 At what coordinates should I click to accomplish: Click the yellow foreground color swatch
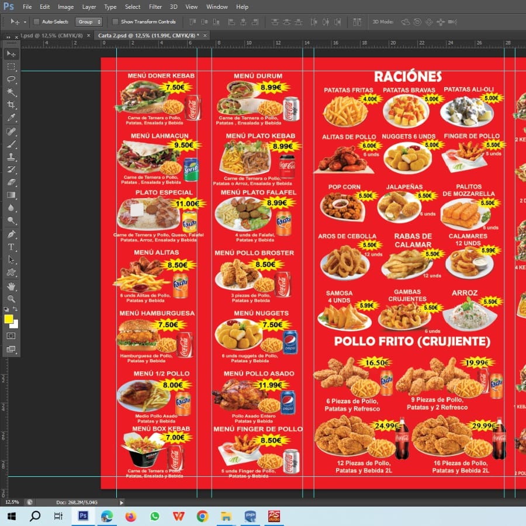pyautogui.click(x=9, y=319)
